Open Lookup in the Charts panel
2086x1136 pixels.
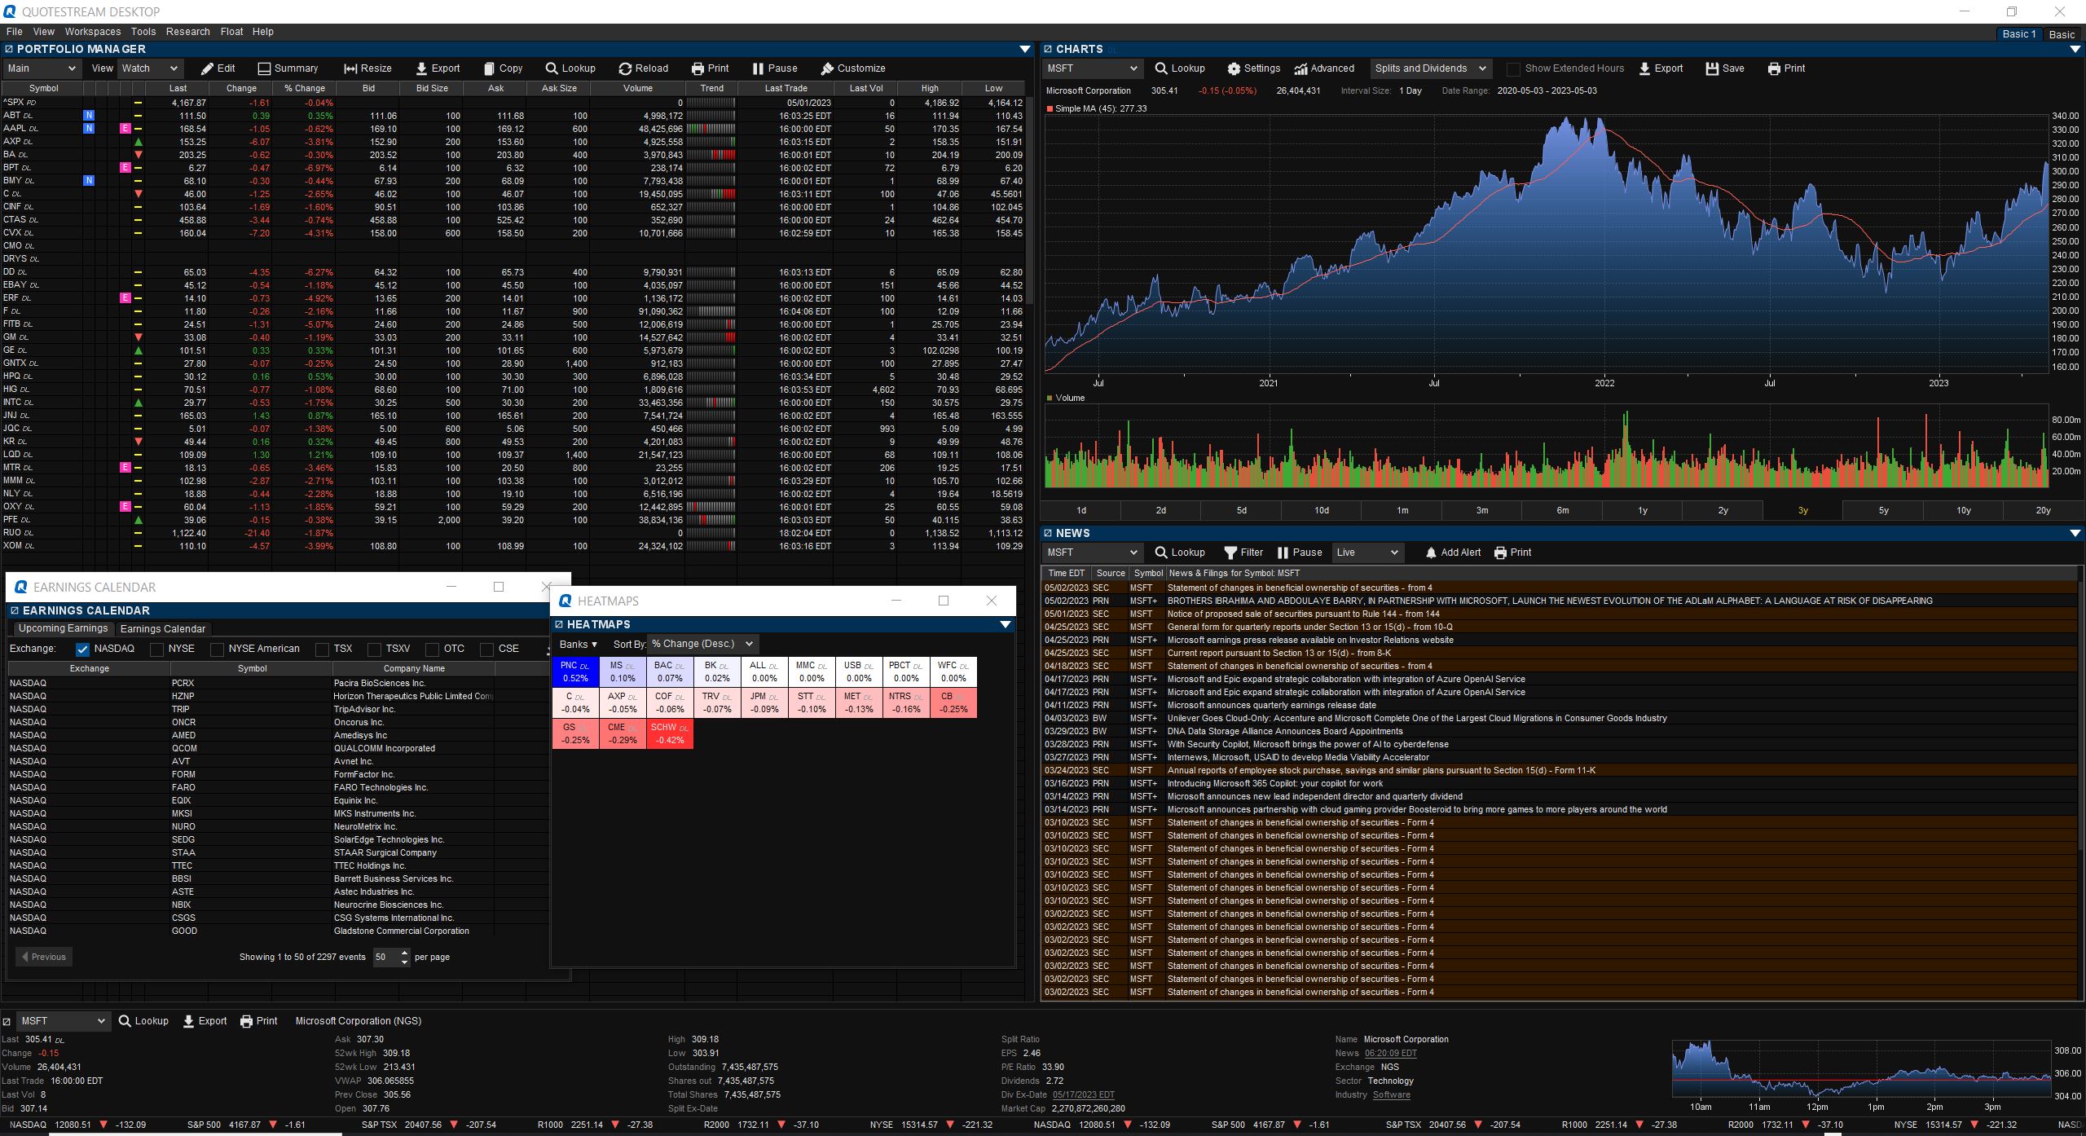tap(1180, 68)
